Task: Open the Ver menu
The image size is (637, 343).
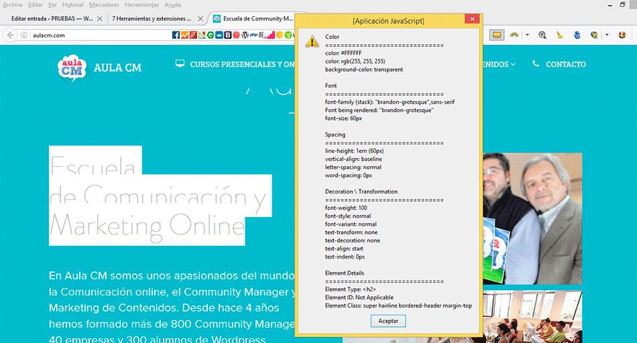Action: click(x=52, y=5)
